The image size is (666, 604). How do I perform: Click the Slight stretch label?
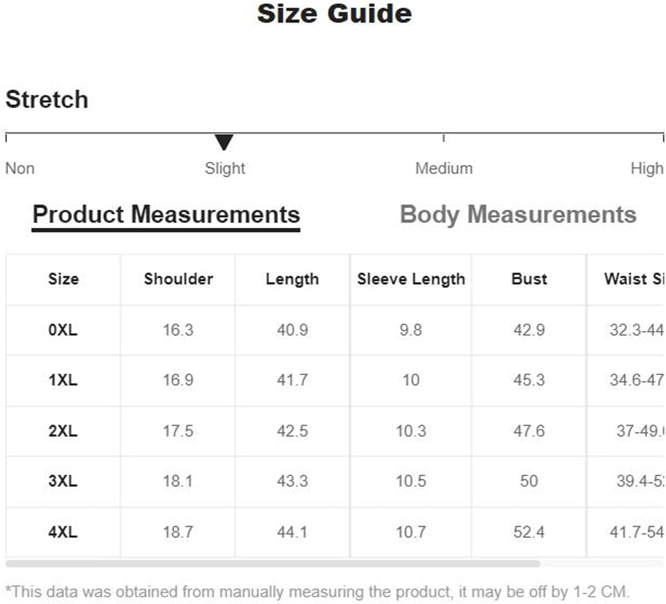(x=225, y=168)
